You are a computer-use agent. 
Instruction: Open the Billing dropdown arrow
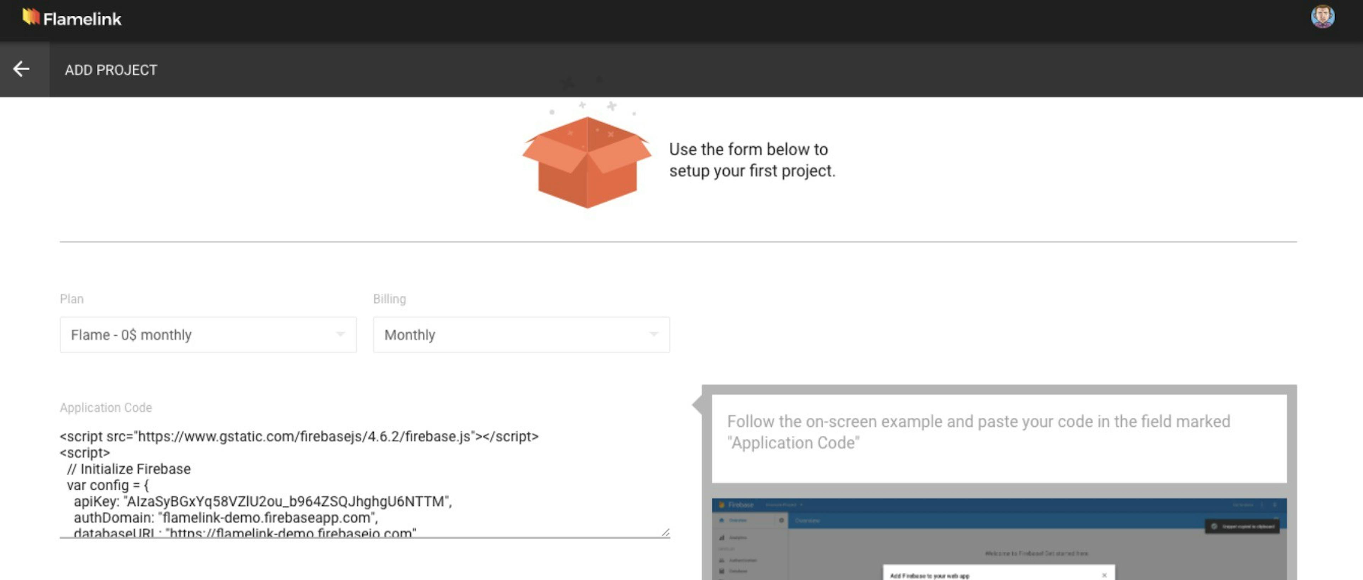[x=653, y=334]
